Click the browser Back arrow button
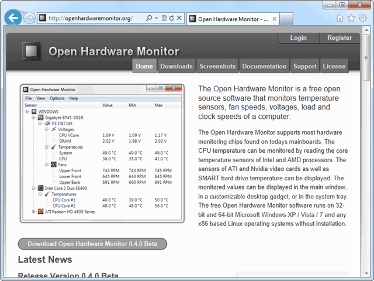374x281 pixels. tap(13, 18)
